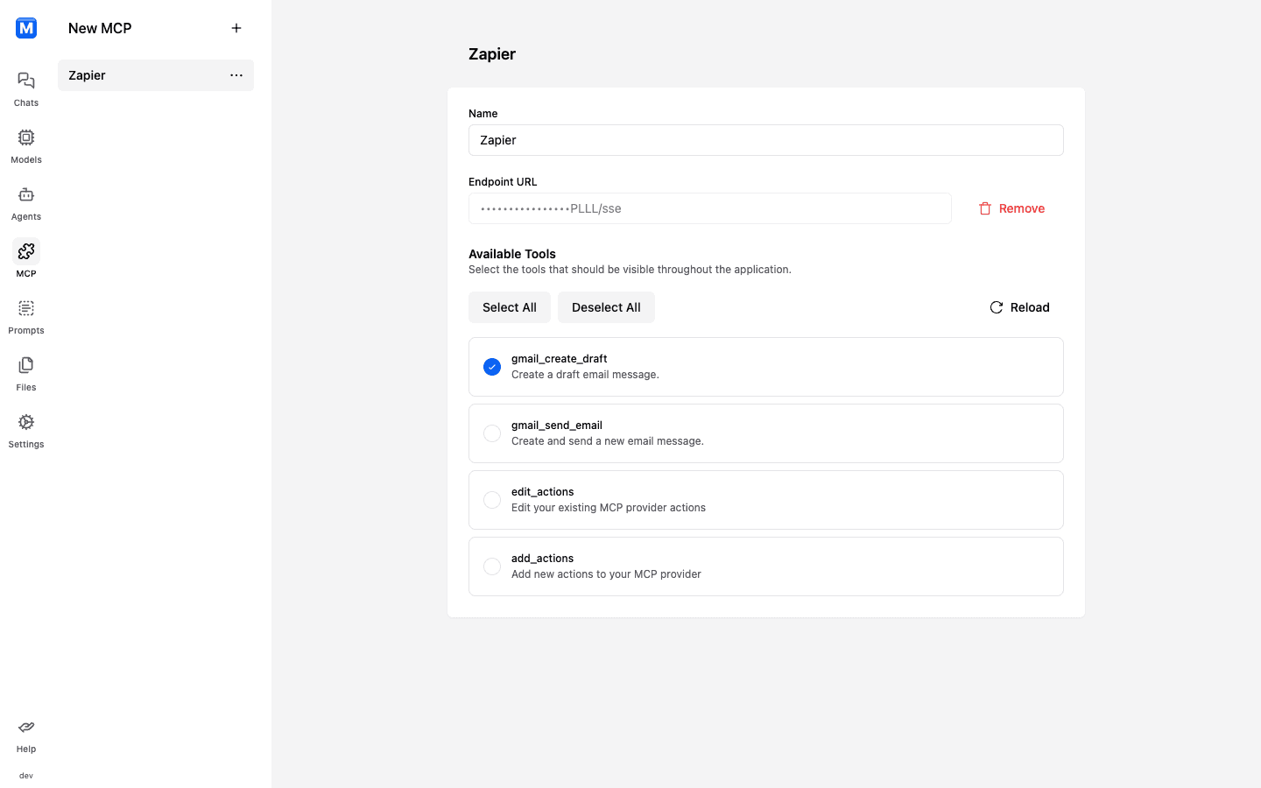Screen dimensions: 1261x788
Task: Open the Models section
Action: (x=26, y=146)
